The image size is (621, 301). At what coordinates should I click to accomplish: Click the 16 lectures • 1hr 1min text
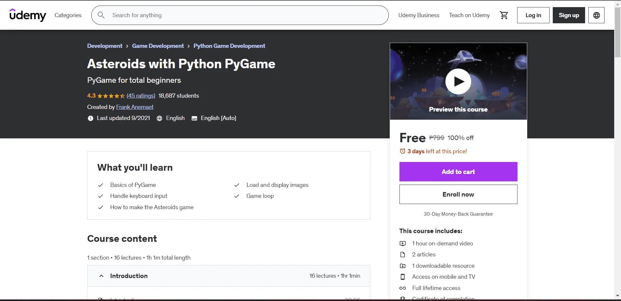(334, 276)
